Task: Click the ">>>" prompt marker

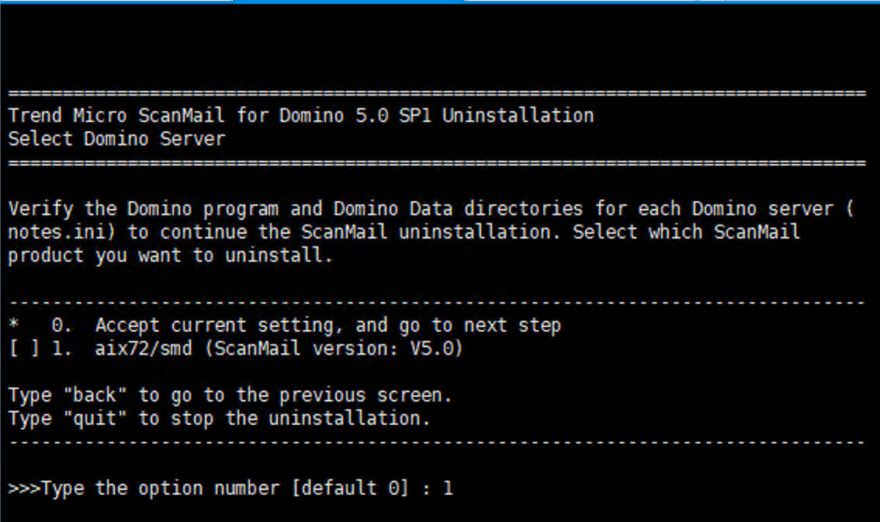Action: (24, 489)
